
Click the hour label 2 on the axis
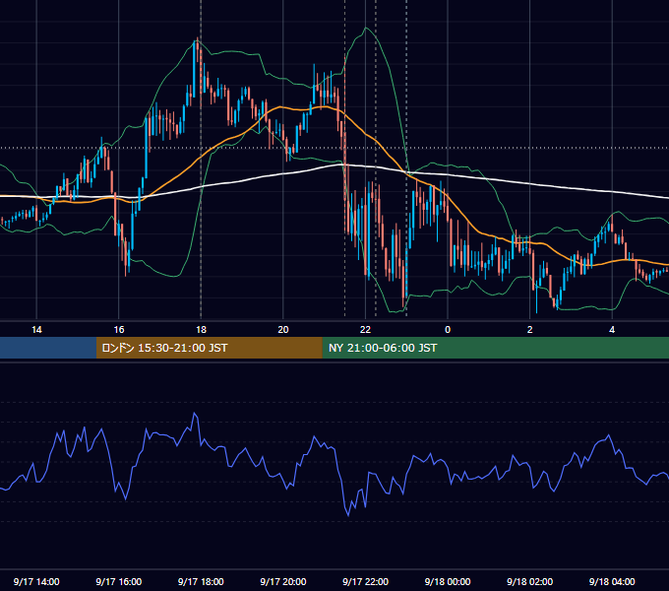(x=529, y=330)
